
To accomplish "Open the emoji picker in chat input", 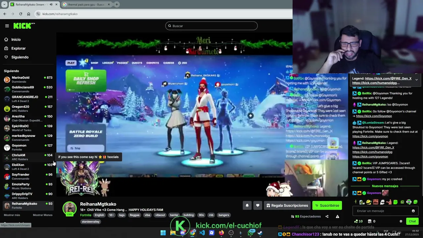I will coord(413,211).
